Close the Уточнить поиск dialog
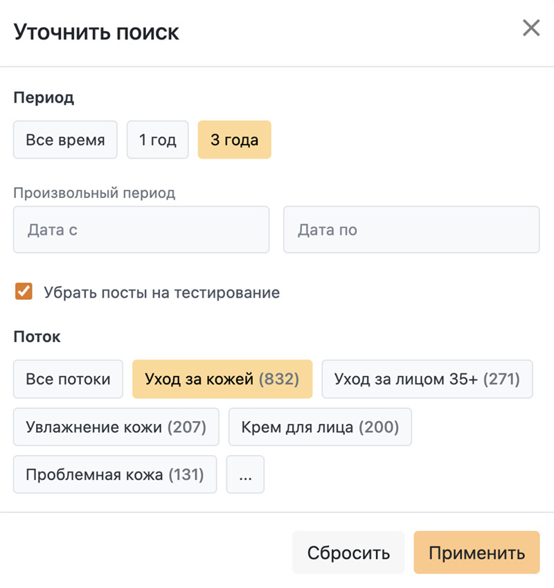Image resolution: width=554 pixels, height=588 pixels. point(531,28)
